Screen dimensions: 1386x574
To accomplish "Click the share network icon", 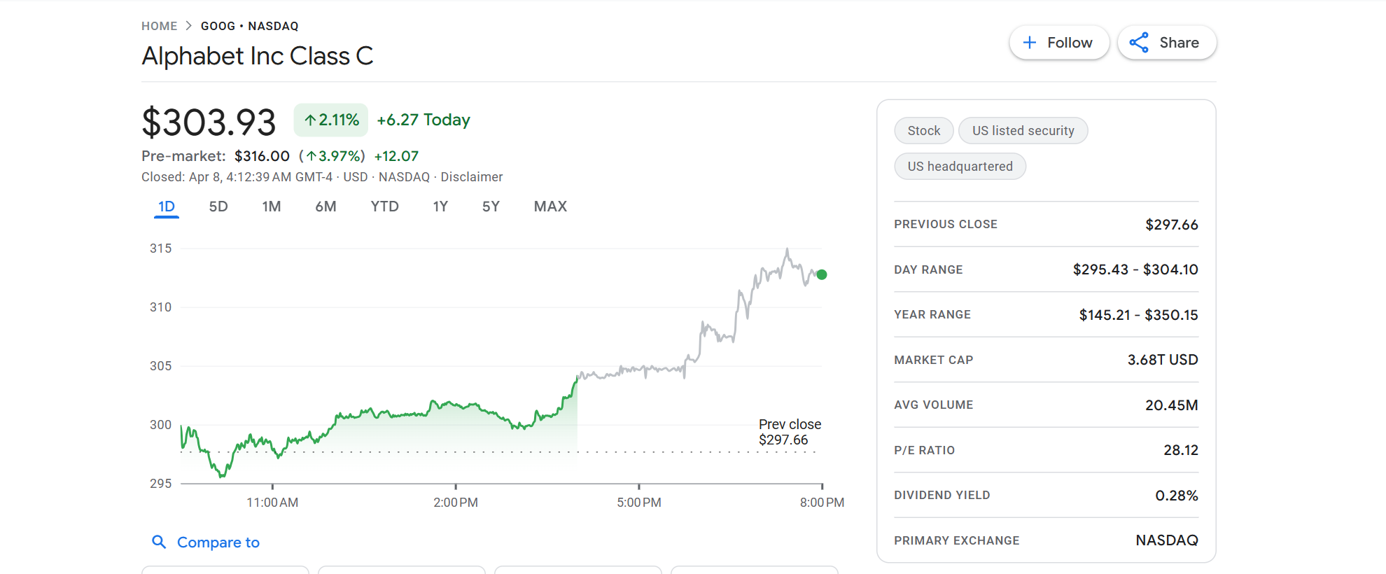I will pyautogui.click(x=1139, y=43).
